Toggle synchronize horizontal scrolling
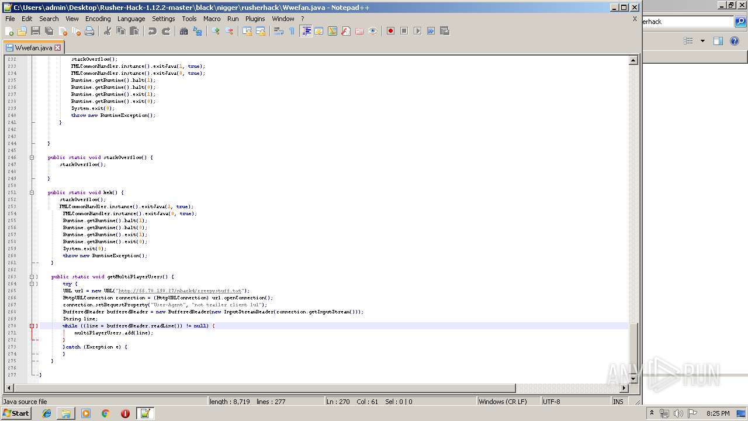Viewport: 748px width, 421px height. 261,31
